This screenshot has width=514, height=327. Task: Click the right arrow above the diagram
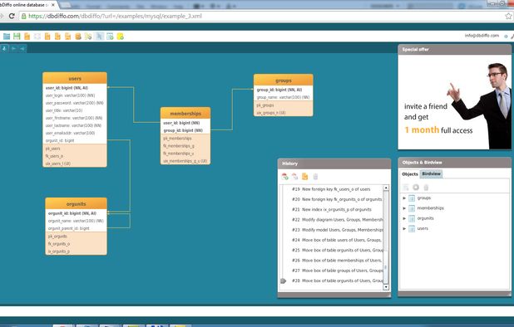click(22, 48)
